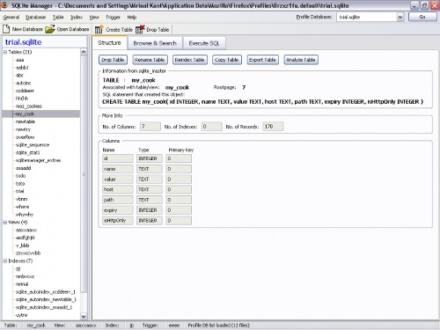Click the Go button
The width and height of the screenshot is (440, 330).
click(x=422, y=17)
